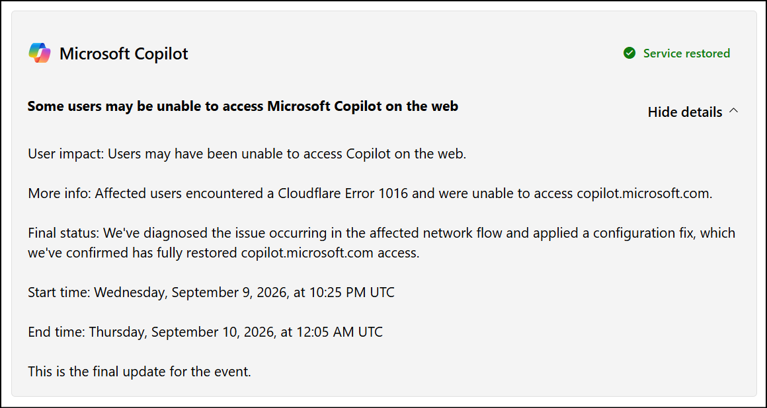Click the Microsoft Copilot service name heading
The width and height of the screenshot is (767, 408).
124,53
